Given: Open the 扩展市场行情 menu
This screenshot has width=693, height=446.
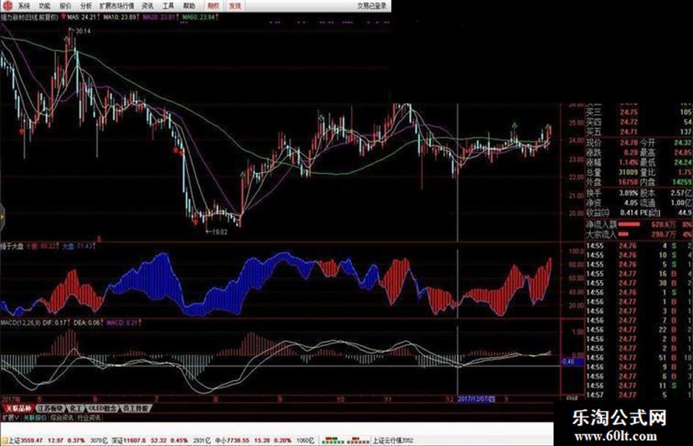Looking at the screenshot, I should [x=117, y=6].
